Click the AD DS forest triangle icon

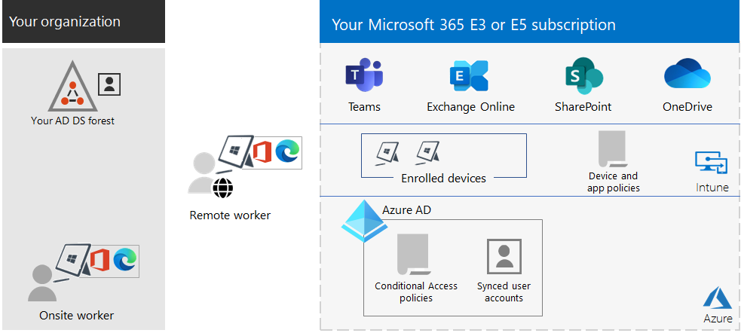tap(72, 86)
